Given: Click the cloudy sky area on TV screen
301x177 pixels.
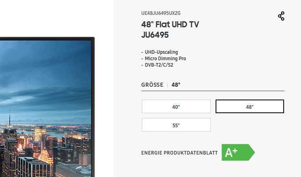Looking at the screenshot, I should pos(46,76).
